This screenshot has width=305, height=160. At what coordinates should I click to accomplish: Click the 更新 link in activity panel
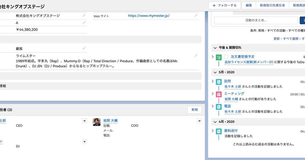[277, 39]
